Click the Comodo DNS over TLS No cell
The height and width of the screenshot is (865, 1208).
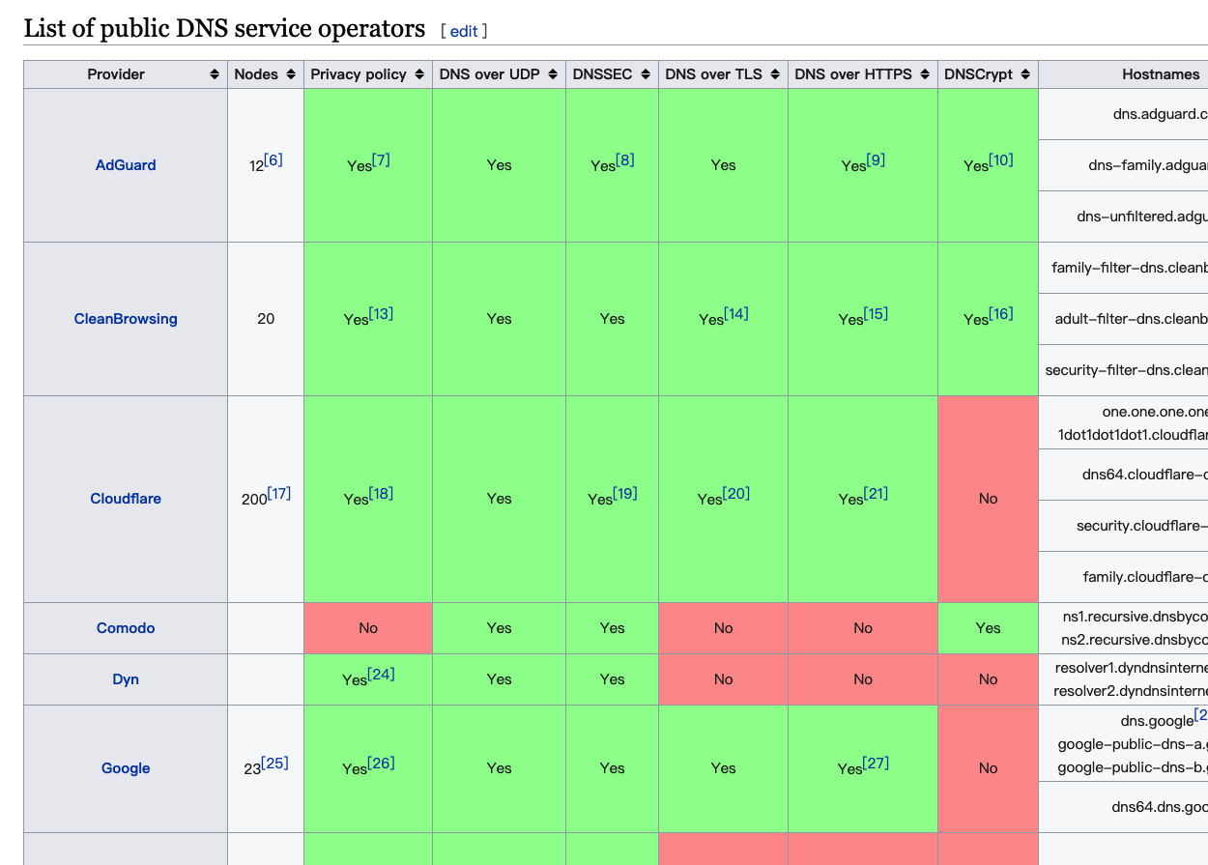coord(723,628)
